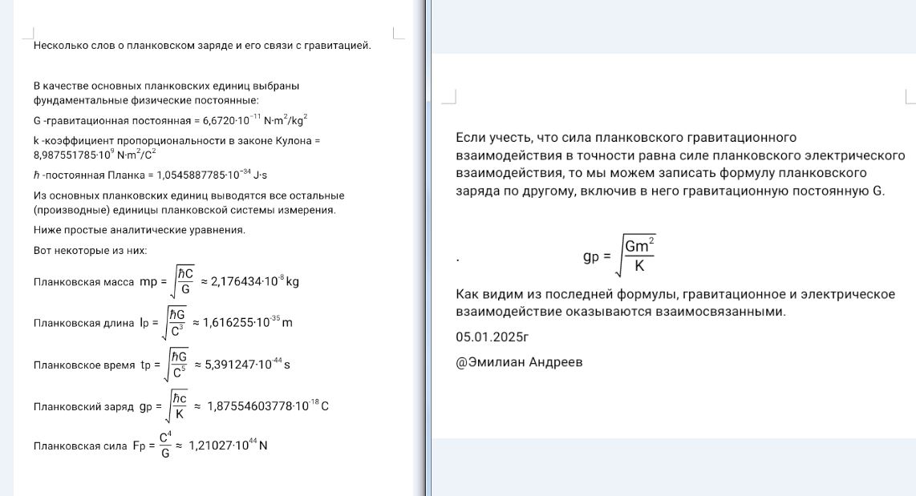The image size is (916, 496).
Task: Click the title line about планковском заряде
Action: tap(202, 46)
